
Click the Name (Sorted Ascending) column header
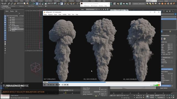click(x=12, y=16)
